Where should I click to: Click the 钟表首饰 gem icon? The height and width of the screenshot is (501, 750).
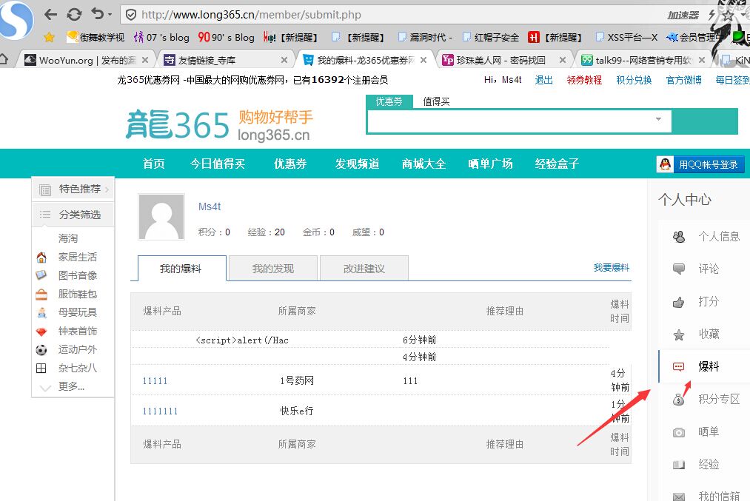coord(41,332)
